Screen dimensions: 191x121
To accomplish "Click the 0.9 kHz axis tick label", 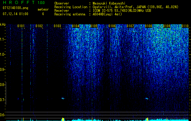I will point(2,70).
